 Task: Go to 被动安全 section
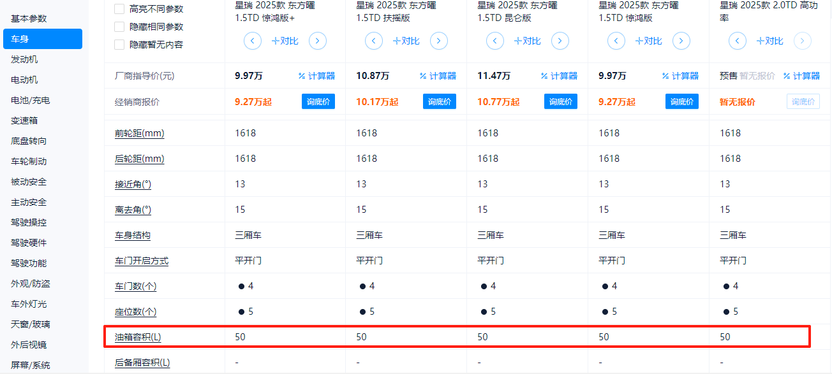pyautogui.click(x=29, y=182)
